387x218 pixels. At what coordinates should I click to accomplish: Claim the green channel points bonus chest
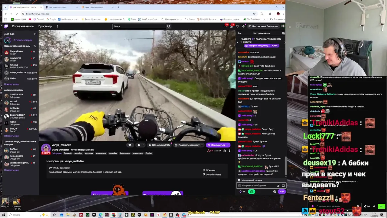(x=252, y=192)
